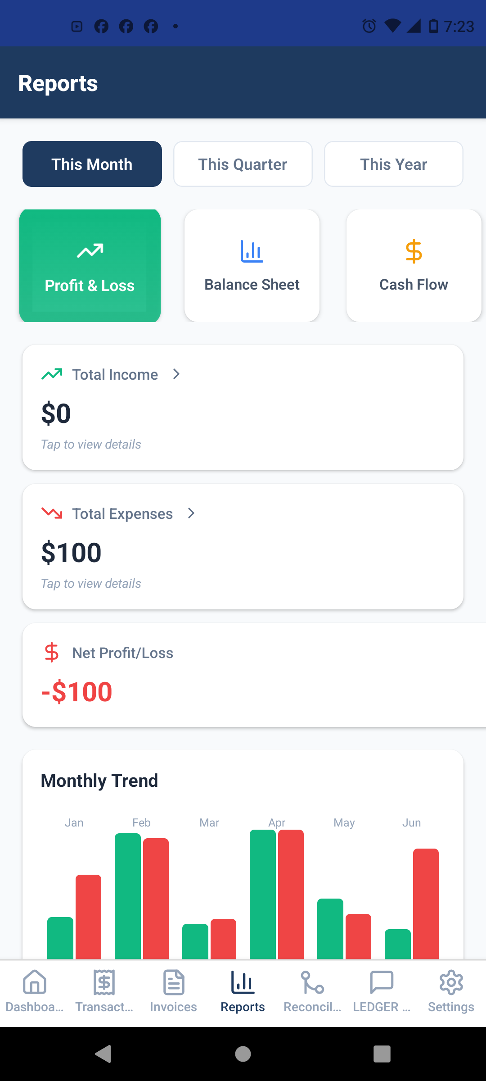Image resolution: width=486 pixels, height=1081 pixels.
Task: Expand Total Expenses details chevron
Action: pos(191,513)
